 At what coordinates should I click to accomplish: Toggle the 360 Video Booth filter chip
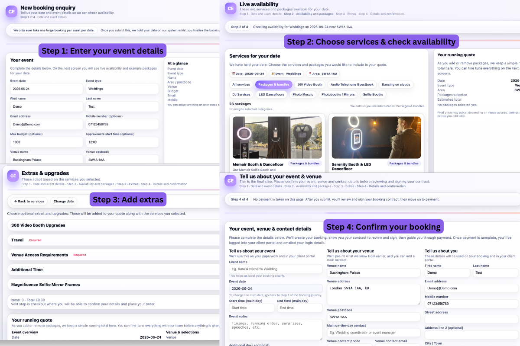(309, 84)
